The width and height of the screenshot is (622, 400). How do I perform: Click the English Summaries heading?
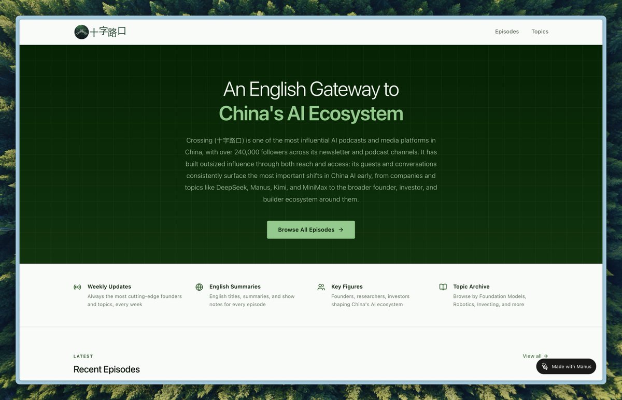click(235, 287)
